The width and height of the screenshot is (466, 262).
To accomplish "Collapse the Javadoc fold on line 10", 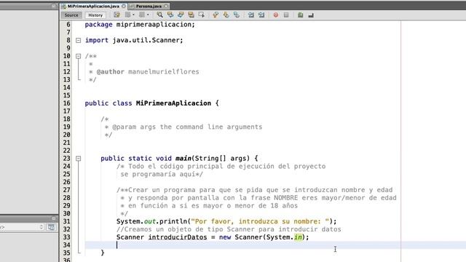I will tap(78, 56).
